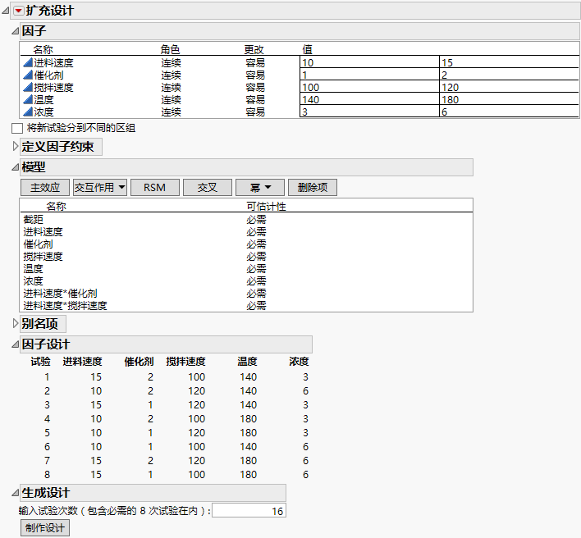The width and height of the screenshot is (581, 538).
Task: Select the 进料速度 model term
Action: (43, 232)
